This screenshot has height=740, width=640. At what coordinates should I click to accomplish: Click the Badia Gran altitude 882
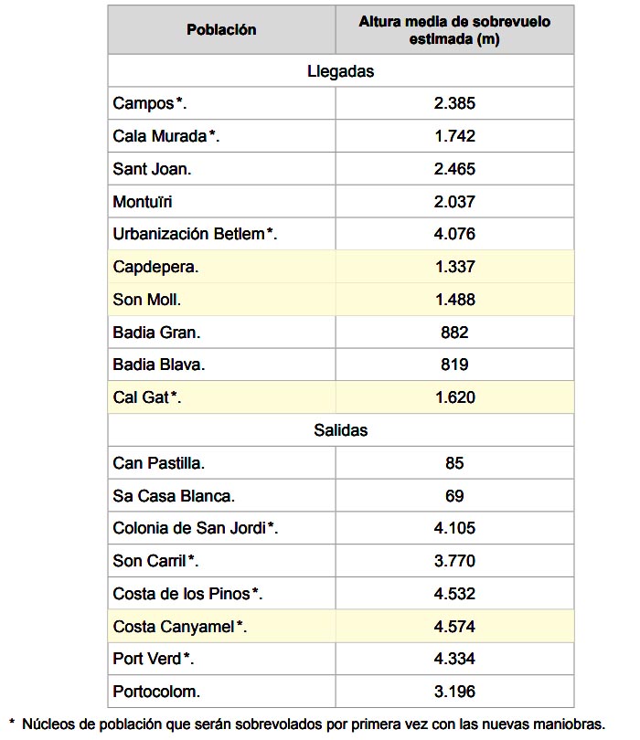point(454,333)
